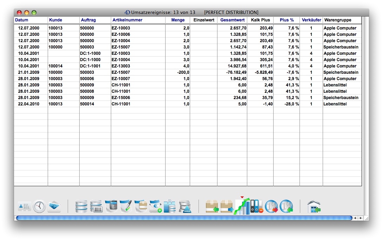
Task: Open the euro envelope with plus icon
Action: point(155,206)
